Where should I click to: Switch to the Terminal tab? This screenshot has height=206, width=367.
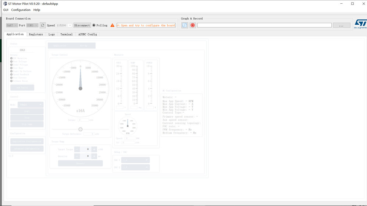pos(66,34)
